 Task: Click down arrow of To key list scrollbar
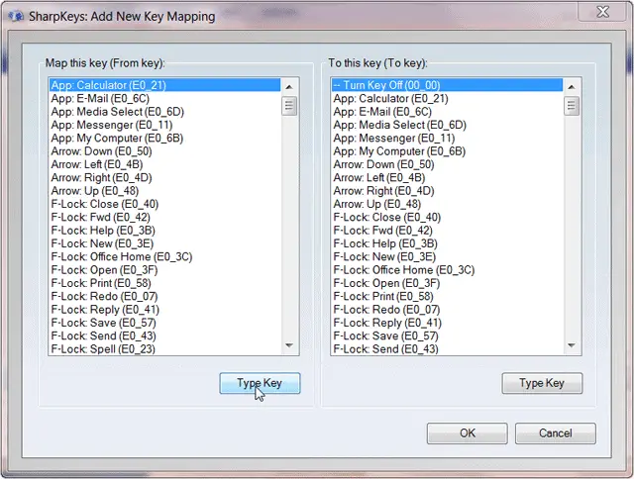point(572,345)
